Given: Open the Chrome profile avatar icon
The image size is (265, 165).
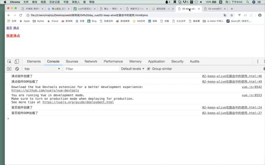Looking at the screenshot, I should 260,15.
